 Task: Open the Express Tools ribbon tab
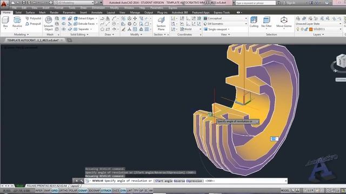tap(222, 12)
